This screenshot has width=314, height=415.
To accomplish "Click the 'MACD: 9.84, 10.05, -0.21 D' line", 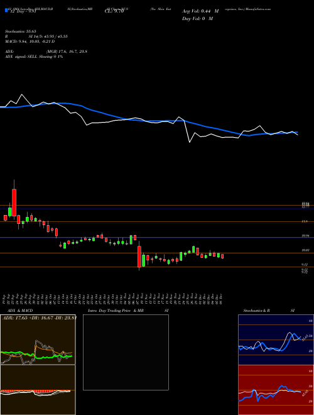I will (30, 41).
